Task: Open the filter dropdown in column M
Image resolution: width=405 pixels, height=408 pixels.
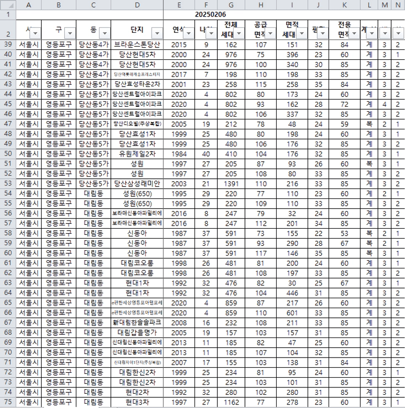Action: (x=385, y=33)
